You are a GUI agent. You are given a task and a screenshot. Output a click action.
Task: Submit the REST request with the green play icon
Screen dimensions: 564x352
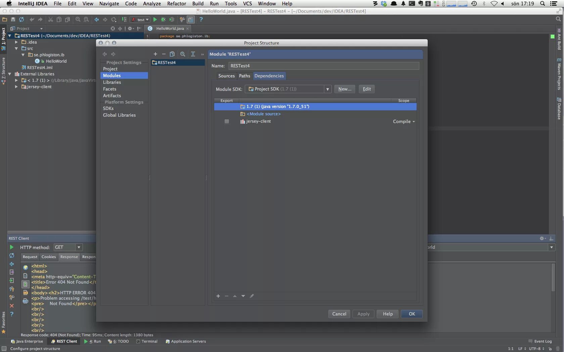pos(12,247)
